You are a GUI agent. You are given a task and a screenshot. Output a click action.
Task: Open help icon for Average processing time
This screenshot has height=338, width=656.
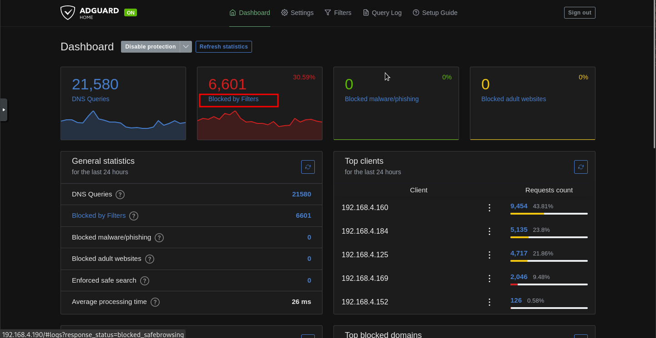(x=155, y=302)
